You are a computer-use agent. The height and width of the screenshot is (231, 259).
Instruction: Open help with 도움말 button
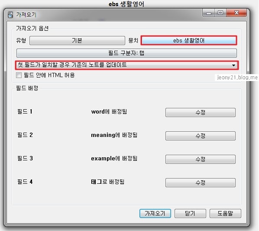coord(225,213)
